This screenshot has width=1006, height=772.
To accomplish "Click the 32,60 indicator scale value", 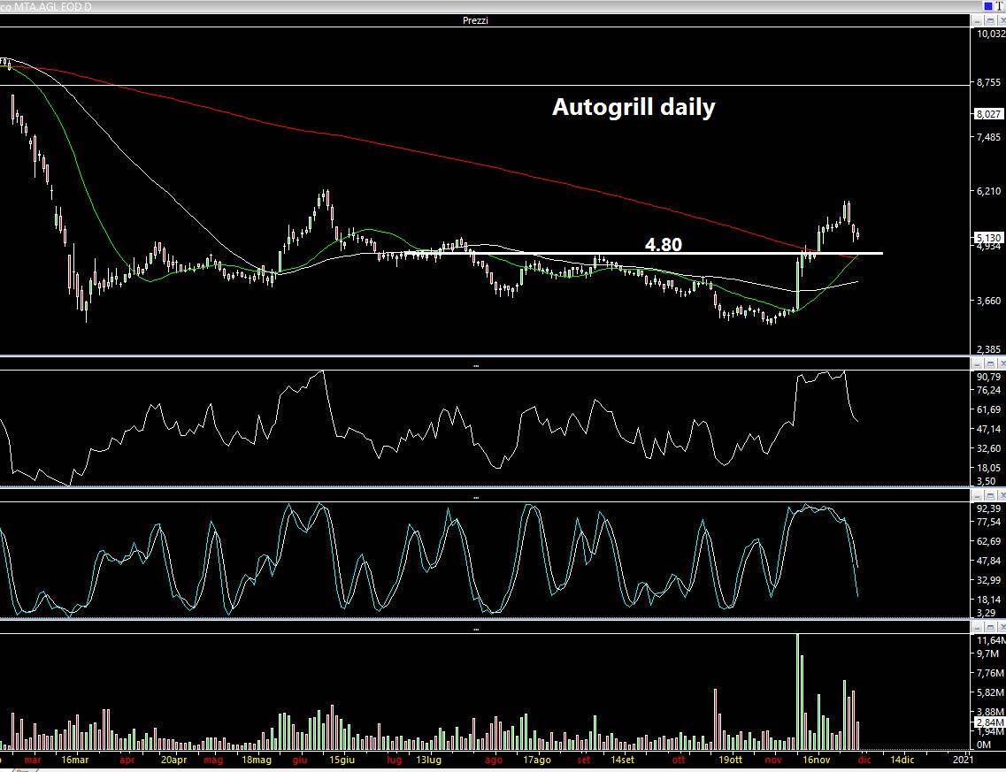I will point(988,449).
